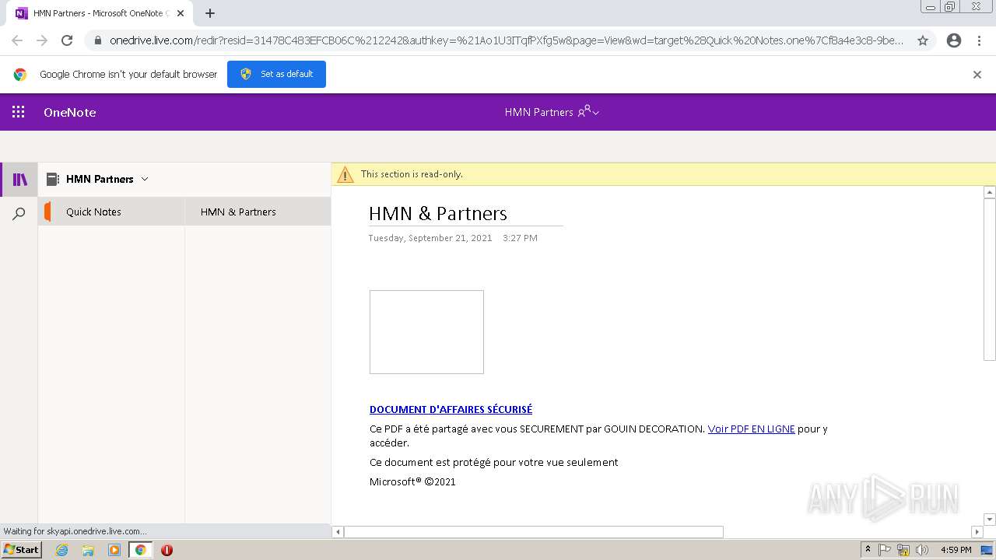996x560 pixels.
Task: View site security lock info
Action: tap(97, 40)
